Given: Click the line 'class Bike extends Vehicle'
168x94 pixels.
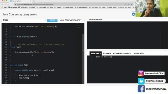Looking at the screenshot, I should (x=24, y=37).
